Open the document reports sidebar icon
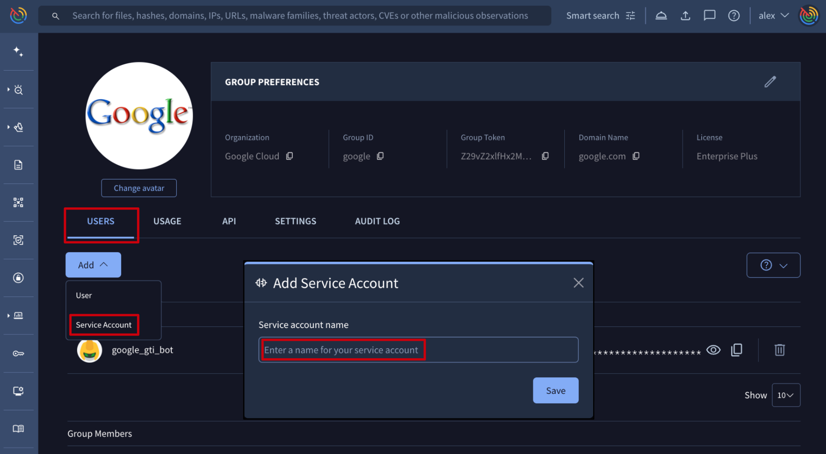The width and height of the screenshot is (826, 454). click(x=18, y=165)
